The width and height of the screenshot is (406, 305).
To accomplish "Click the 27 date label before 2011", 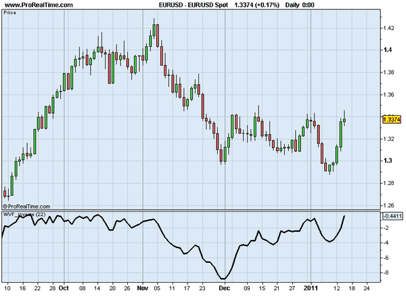I will (x=292, y=288).
